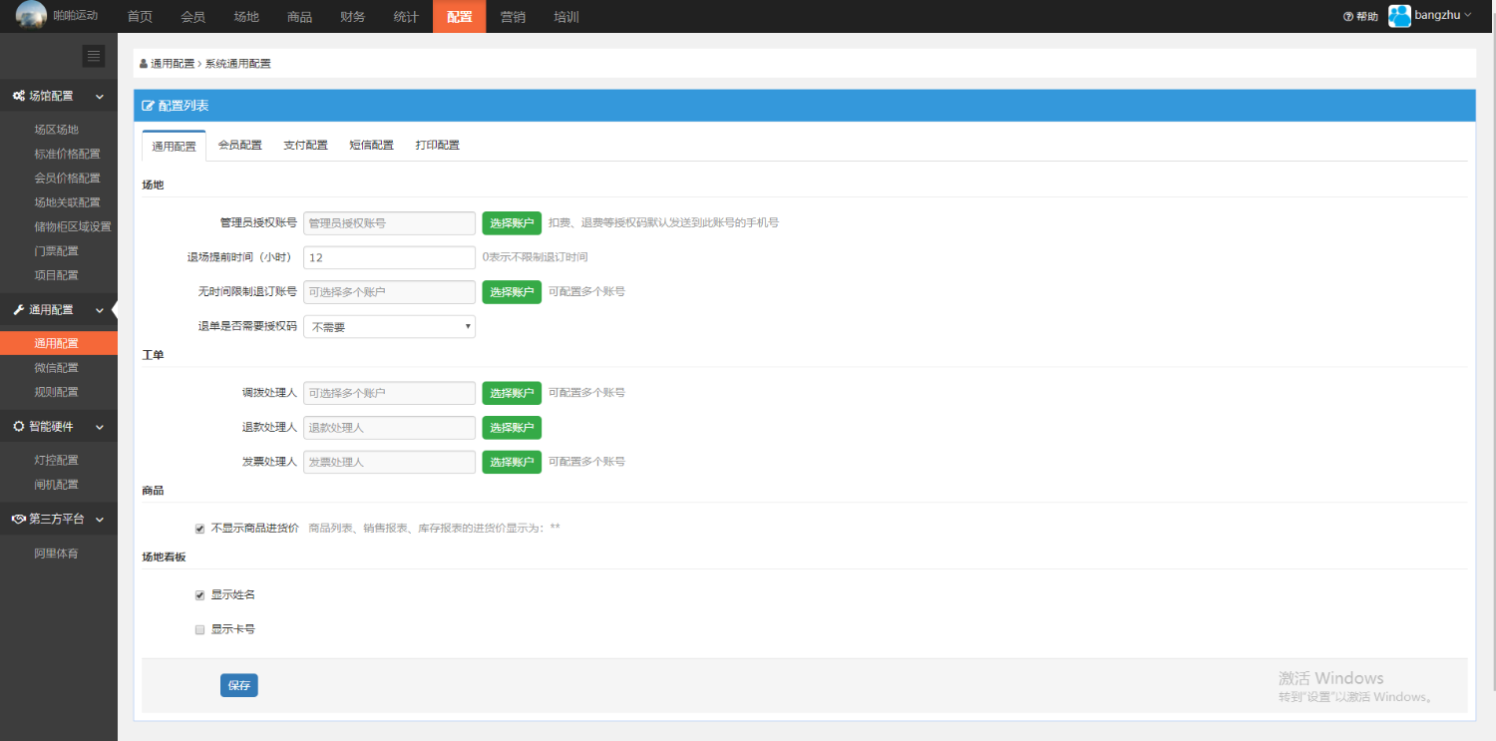Screen dimensions: 1496x741
Task: Open 微信配置 in the sidebar
Action: pos(59,368)
